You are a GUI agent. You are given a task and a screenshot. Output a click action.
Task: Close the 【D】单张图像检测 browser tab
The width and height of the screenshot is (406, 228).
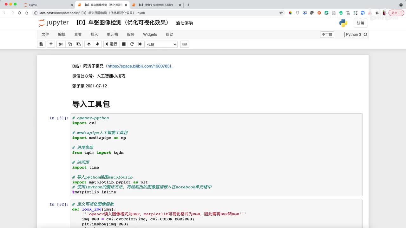pos(126,5)
